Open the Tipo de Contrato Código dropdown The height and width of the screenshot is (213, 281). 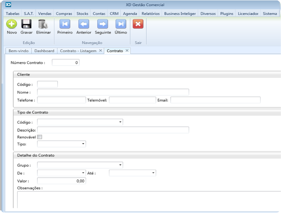tap(120, 122)
